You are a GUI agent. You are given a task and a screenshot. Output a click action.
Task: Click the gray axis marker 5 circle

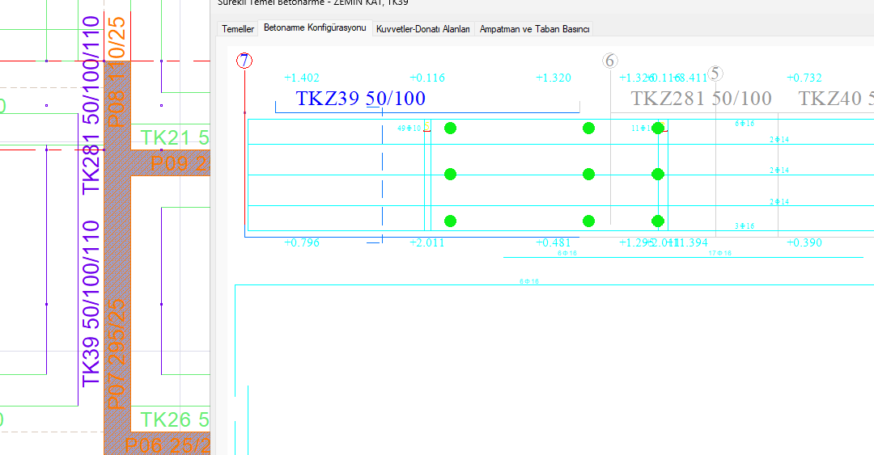tap(715, 73)
